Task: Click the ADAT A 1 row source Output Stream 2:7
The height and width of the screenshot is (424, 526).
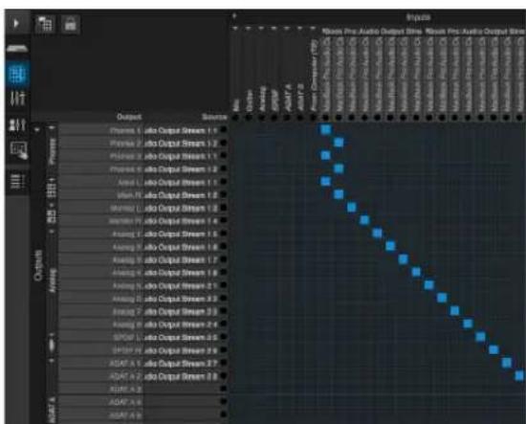Action: (182, 364)
